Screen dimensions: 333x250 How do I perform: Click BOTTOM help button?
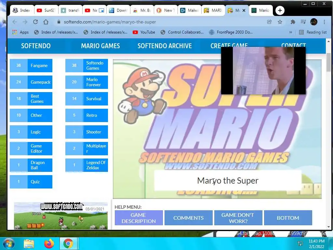coord(288,218)
